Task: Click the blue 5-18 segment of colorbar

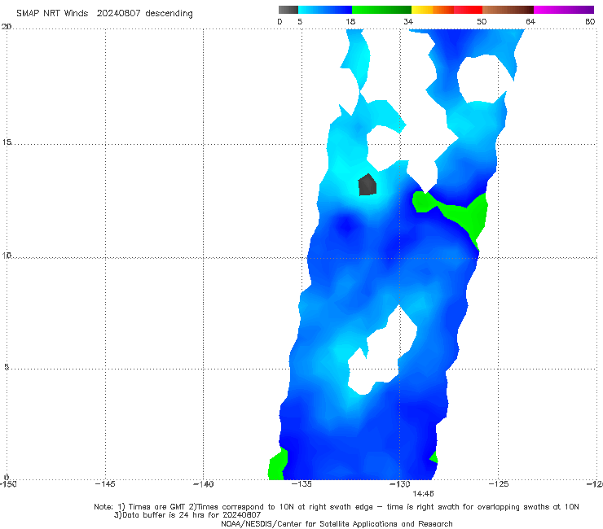Action: point(325,10)
